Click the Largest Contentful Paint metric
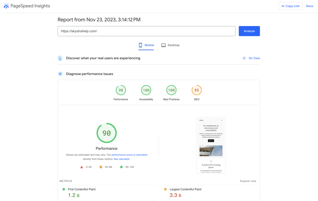Viewport: 318px width, 201px height. (x=185, y=189)
